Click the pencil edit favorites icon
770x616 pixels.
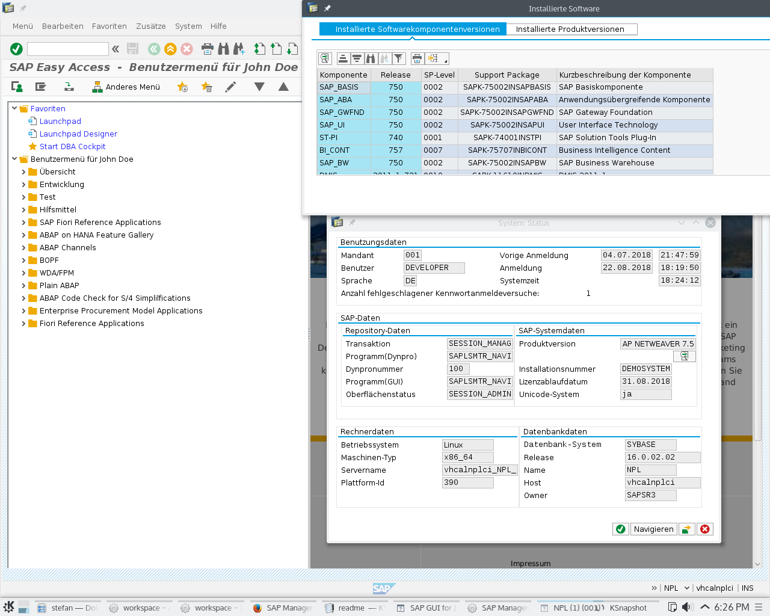point(230,87)
